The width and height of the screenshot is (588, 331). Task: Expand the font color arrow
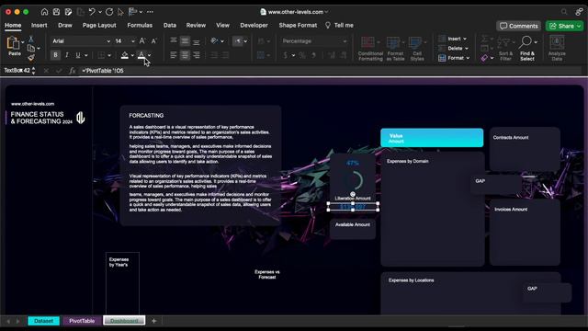[149, 55]
